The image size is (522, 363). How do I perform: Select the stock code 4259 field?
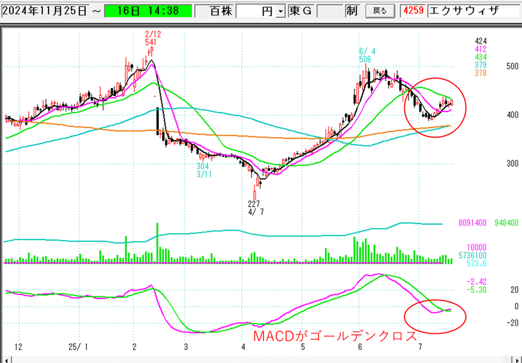tap(413, 11)
